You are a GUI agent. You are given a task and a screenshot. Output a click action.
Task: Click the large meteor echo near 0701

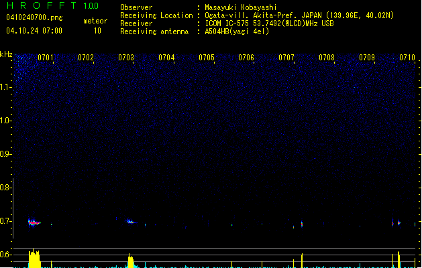(34, 222)
